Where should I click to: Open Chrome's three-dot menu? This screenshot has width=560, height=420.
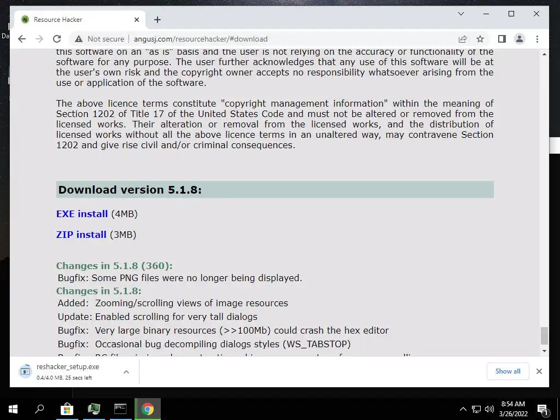537,39
